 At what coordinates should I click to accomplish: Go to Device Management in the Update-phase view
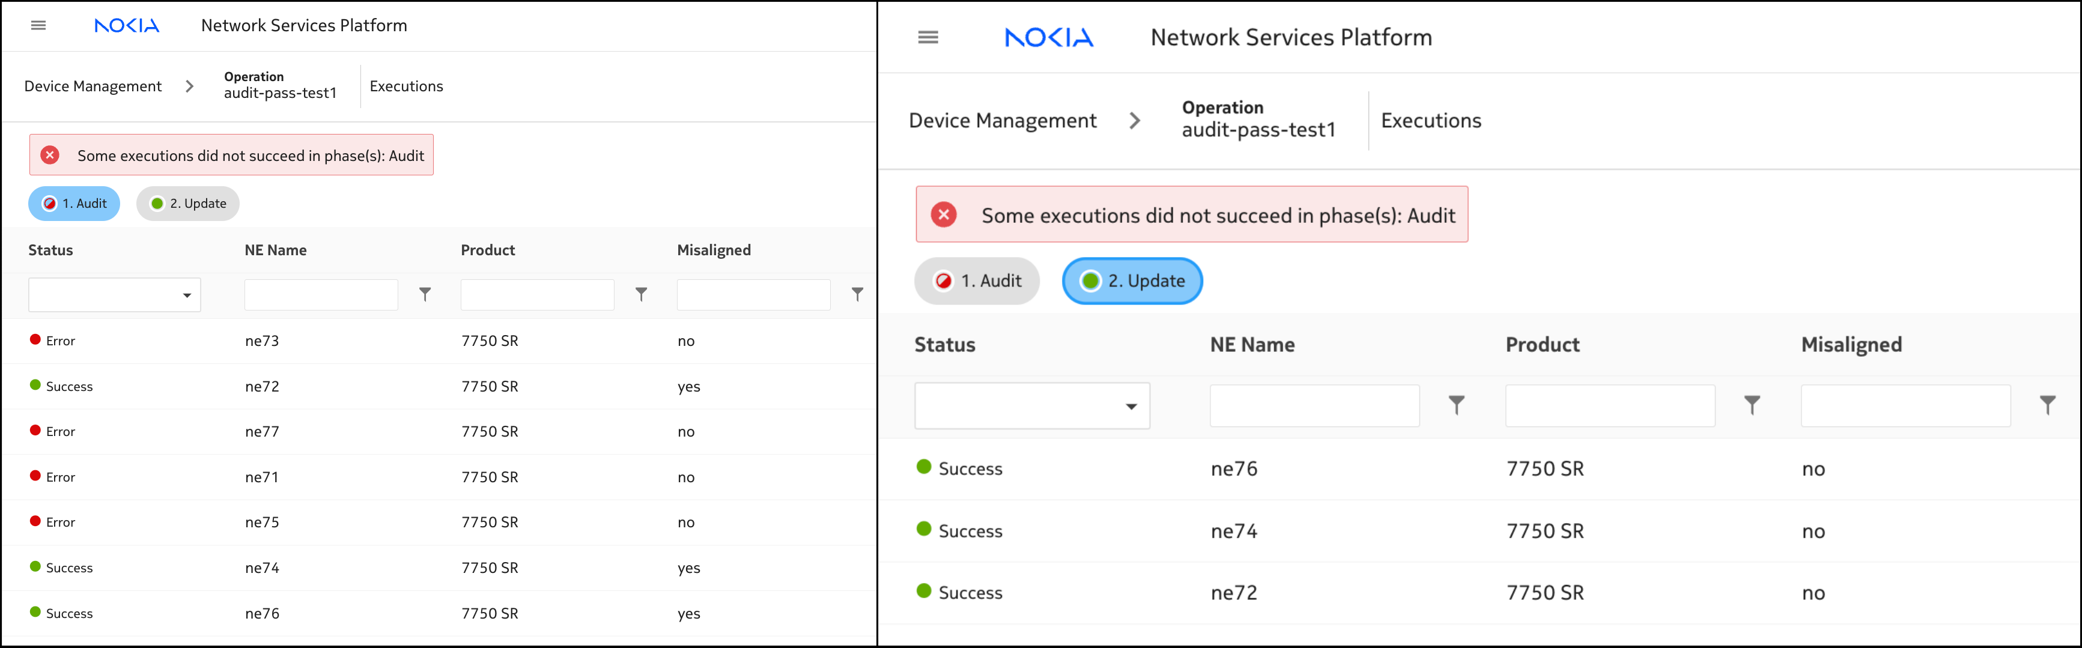click(x=1002, y=121)
